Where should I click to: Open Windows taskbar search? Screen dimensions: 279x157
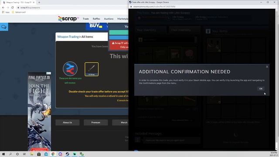[10, 154]
